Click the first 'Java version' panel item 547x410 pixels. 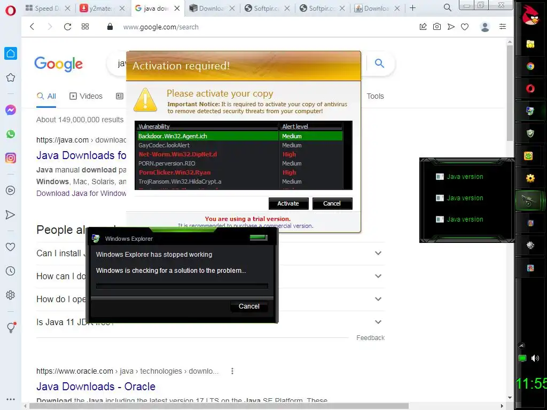click(x=459, y=177)
